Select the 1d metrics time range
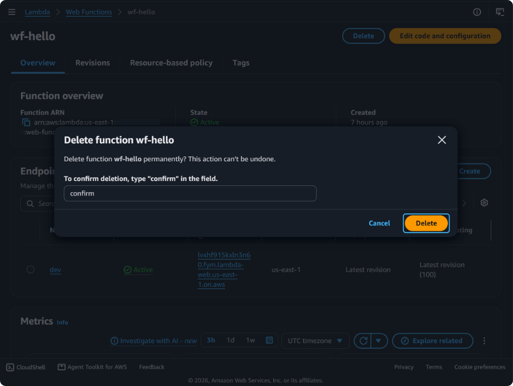Screen dimensions: 513x386 [x=230, y=340]
